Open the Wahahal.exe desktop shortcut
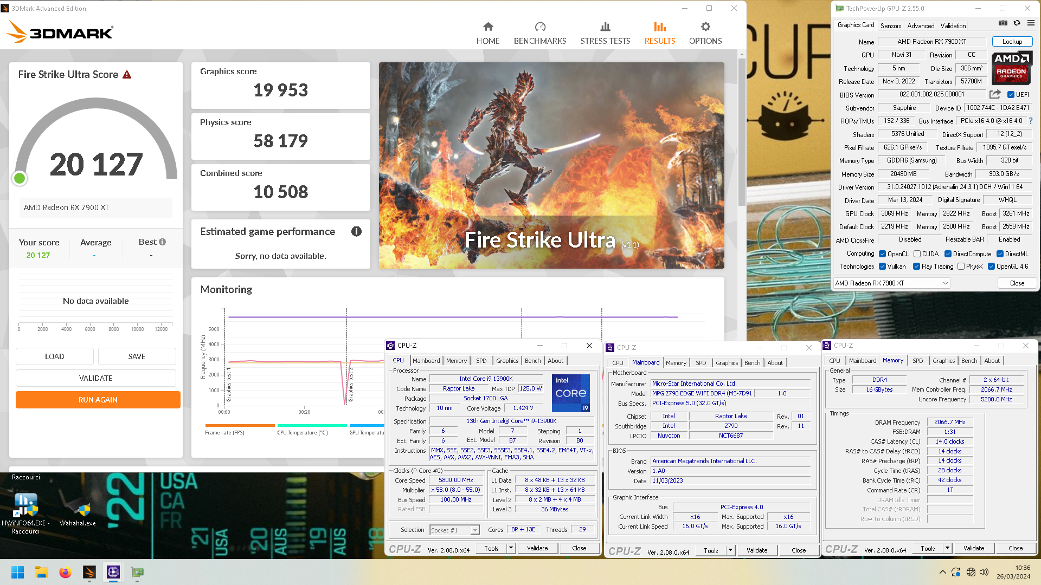Screen dimensions: 1041x585 pyautogui.click(x=78, y=513)
